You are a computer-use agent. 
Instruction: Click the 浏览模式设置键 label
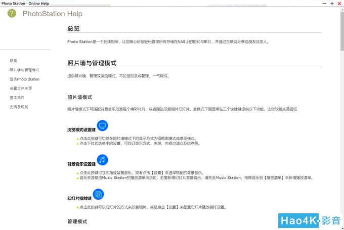click(81, 130)
